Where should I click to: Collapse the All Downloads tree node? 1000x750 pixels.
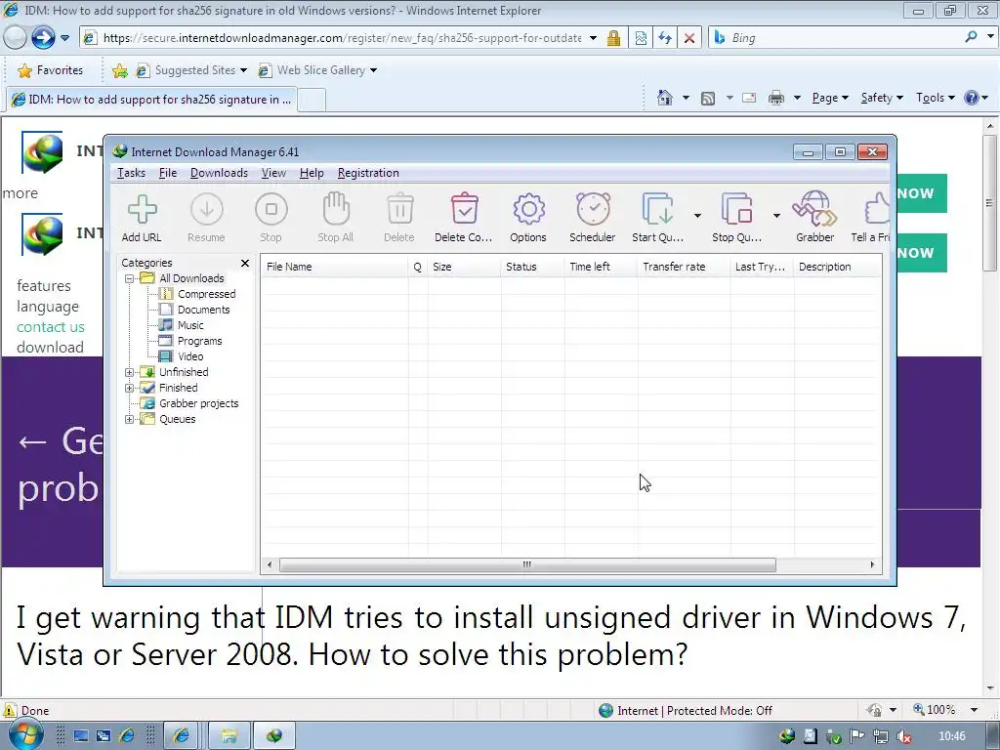click(130, 278)
